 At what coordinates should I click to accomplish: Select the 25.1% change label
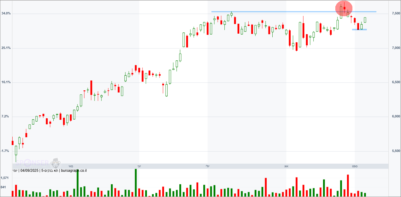pos(6,48)
